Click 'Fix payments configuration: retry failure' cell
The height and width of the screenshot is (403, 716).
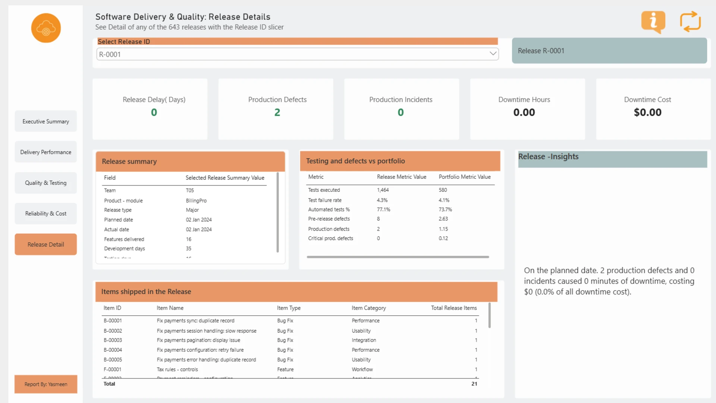point(200,350)
